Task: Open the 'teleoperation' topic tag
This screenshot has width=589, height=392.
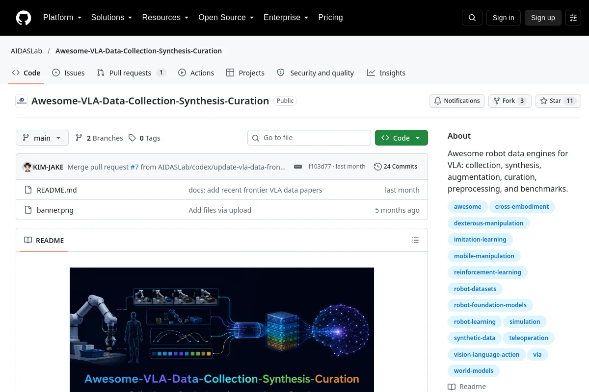Action: point(529,338)
